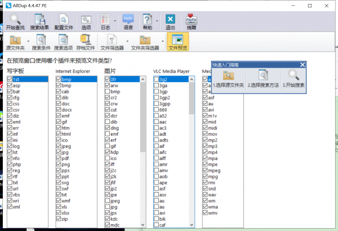Open 文件筛选器 file filter tab
This screenshot has width=338, height=231.
pyautogui.click(x=112, y=42)
